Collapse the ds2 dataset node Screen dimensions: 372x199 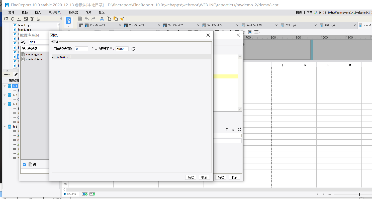tap(5, 95)
